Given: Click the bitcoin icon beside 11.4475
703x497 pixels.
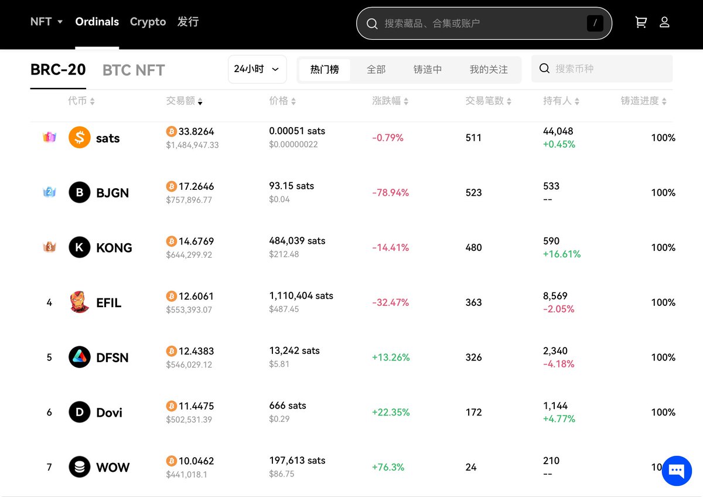Looking at the screenshot, I should pos(172,406).
